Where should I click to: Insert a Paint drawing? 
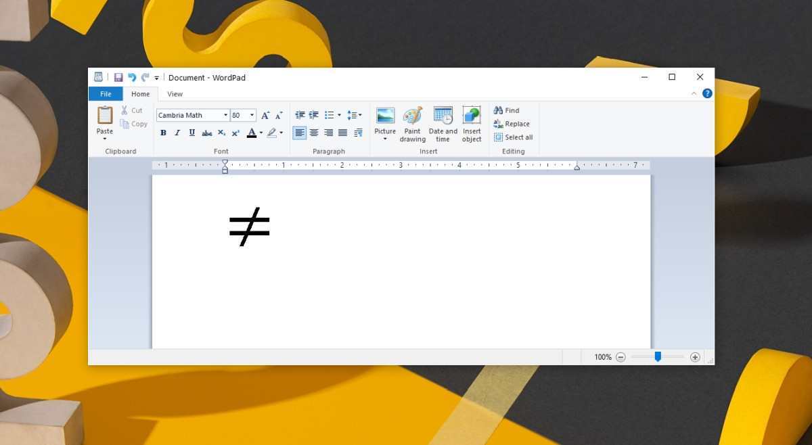pyautogui.click(x=412, y=124)
